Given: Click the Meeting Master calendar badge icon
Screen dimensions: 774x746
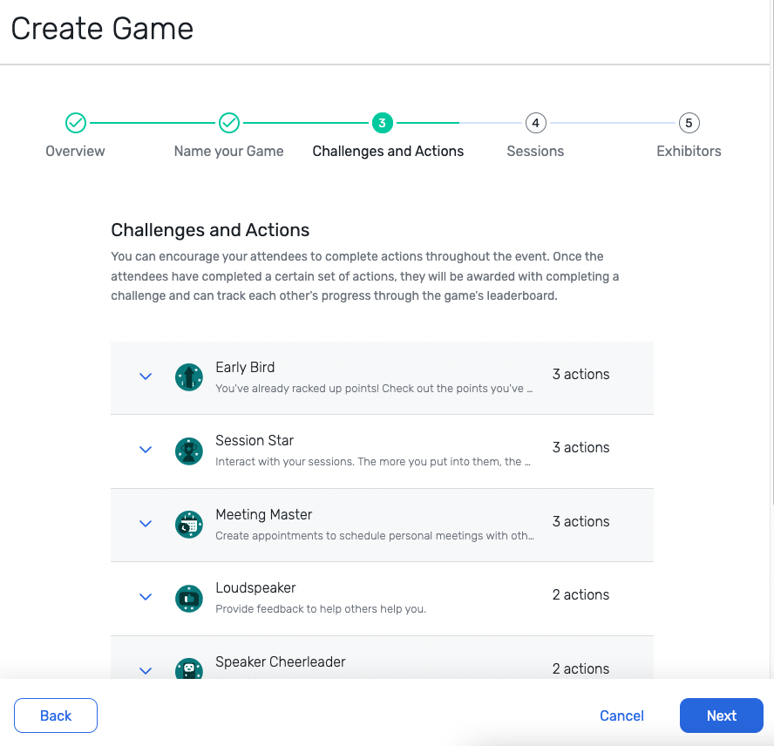Looking at the screenshot, I should point(189,525).
